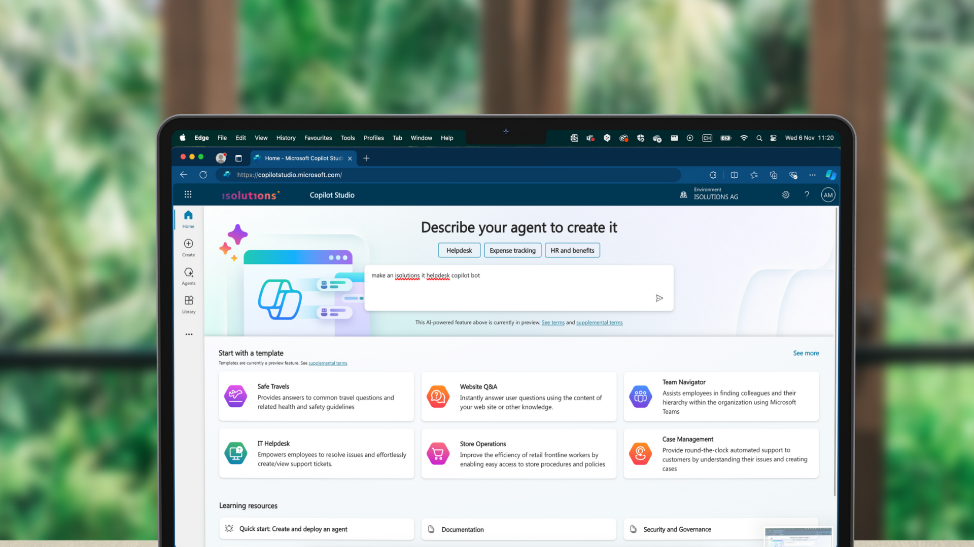Click the See more templates link
Viewport: 974px width, 547px height.
pyautogui.click(x=806, y=353)
